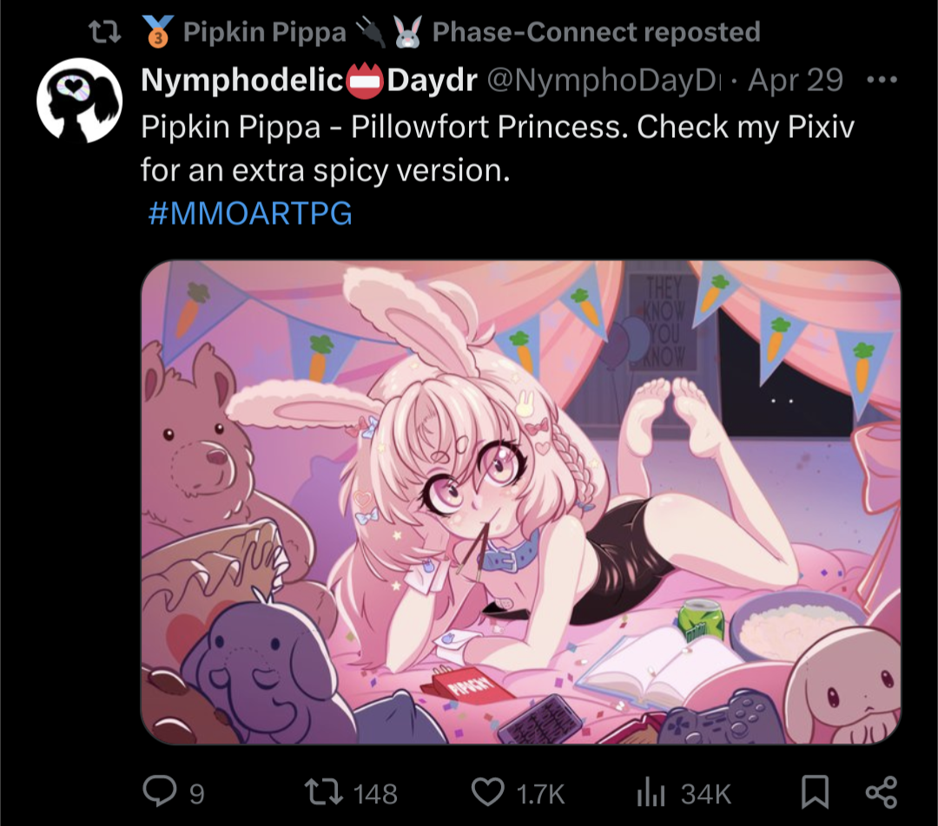Open Nymphodelic Daydr profile avatar

(80, 100)
